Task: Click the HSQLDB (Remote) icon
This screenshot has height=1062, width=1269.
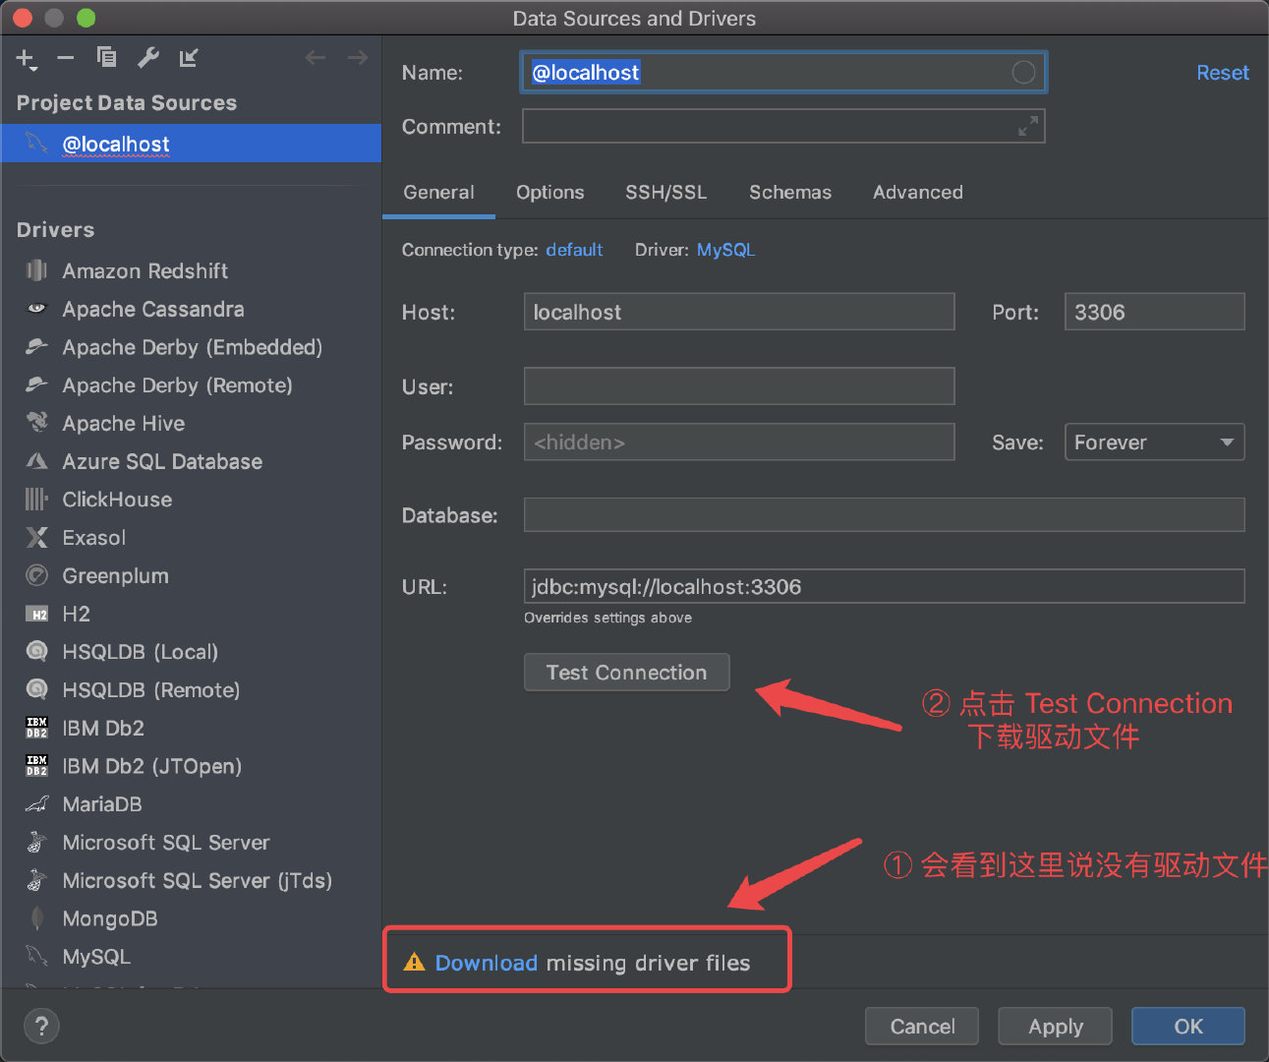Action: click(x=36, y=689)
